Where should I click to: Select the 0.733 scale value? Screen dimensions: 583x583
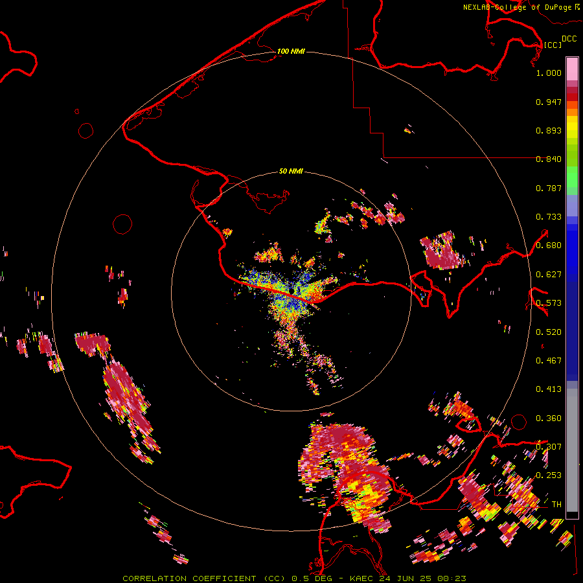click(549, 217)
